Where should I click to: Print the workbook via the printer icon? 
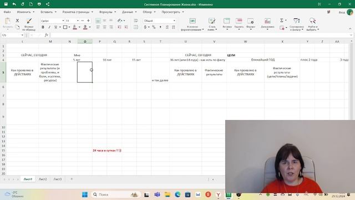[x=39, y=4]
